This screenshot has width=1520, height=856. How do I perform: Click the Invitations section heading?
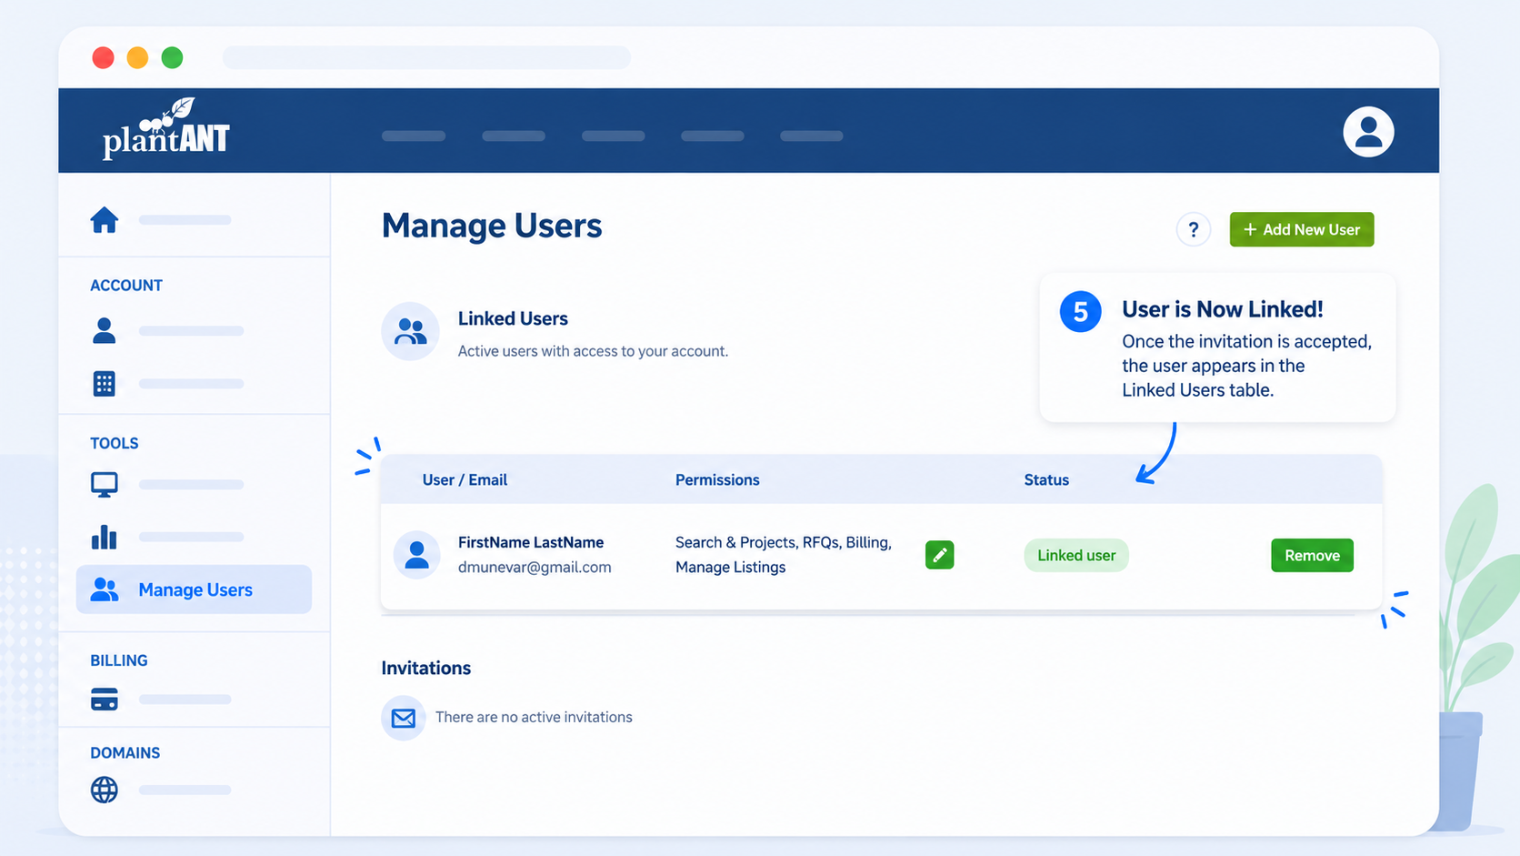(425, 668)
